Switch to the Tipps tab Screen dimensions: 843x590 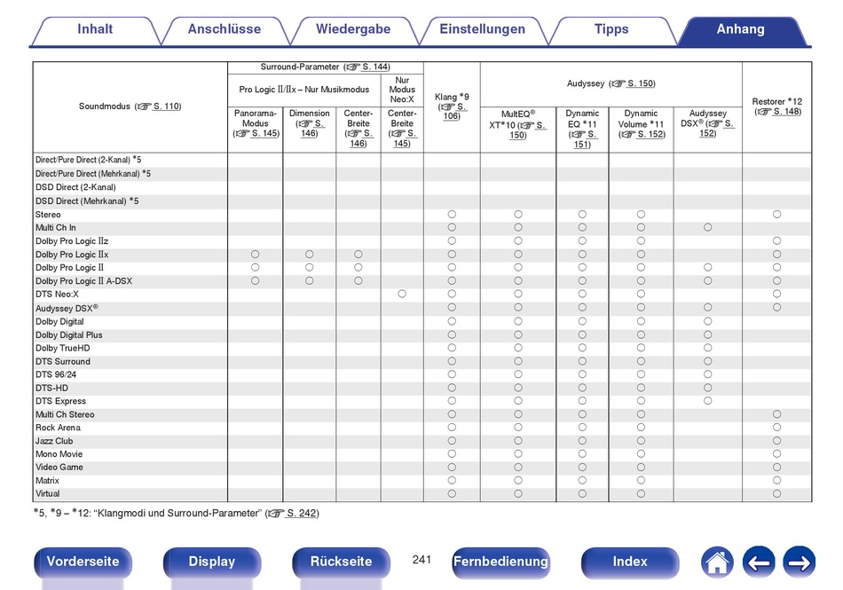click(611, 29)
